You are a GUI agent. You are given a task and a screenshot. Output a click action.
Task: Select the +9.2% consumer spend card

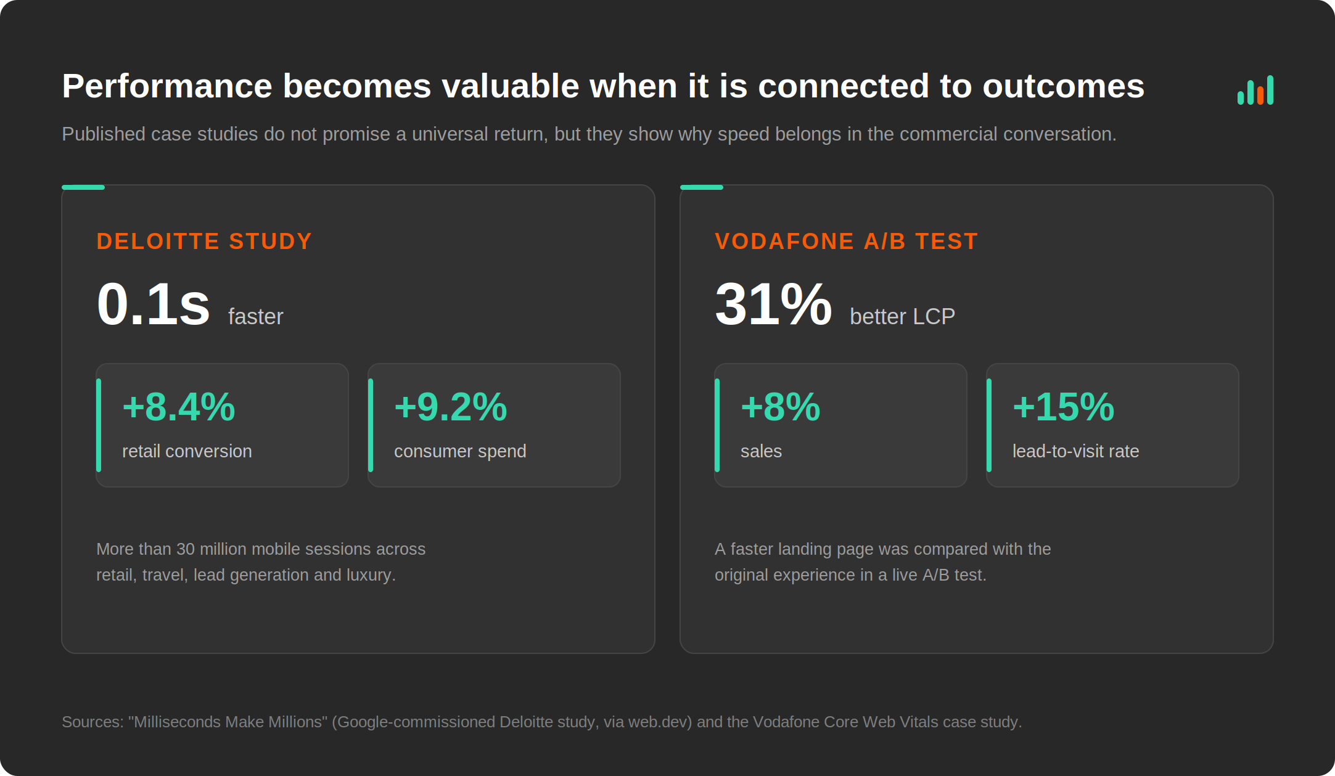[x=494, y=425]
